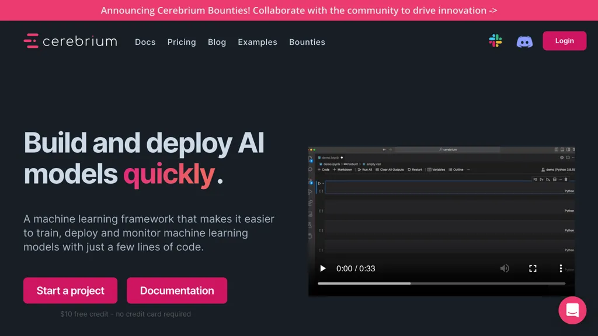598x336 pixels.
Task: Click the Cerebrium logo
Action: tap(70, 41)
